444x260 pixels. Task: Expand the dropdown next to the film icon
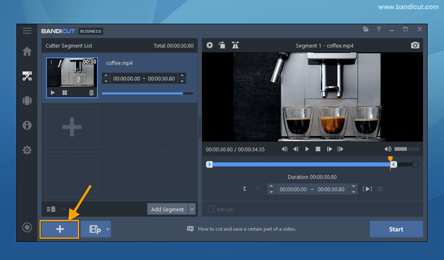pos(108,229)
